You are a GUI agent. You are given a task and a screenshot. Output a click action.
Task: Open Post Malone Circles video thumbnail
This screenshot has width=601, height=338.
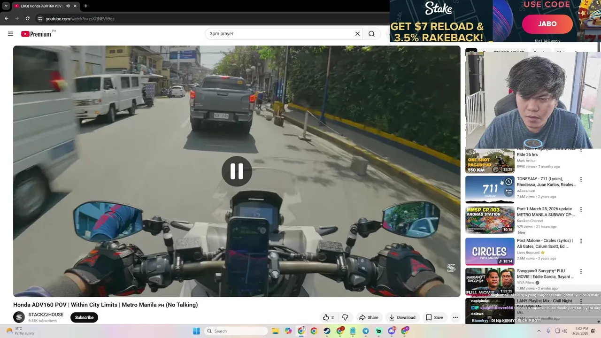pos(490,251)
